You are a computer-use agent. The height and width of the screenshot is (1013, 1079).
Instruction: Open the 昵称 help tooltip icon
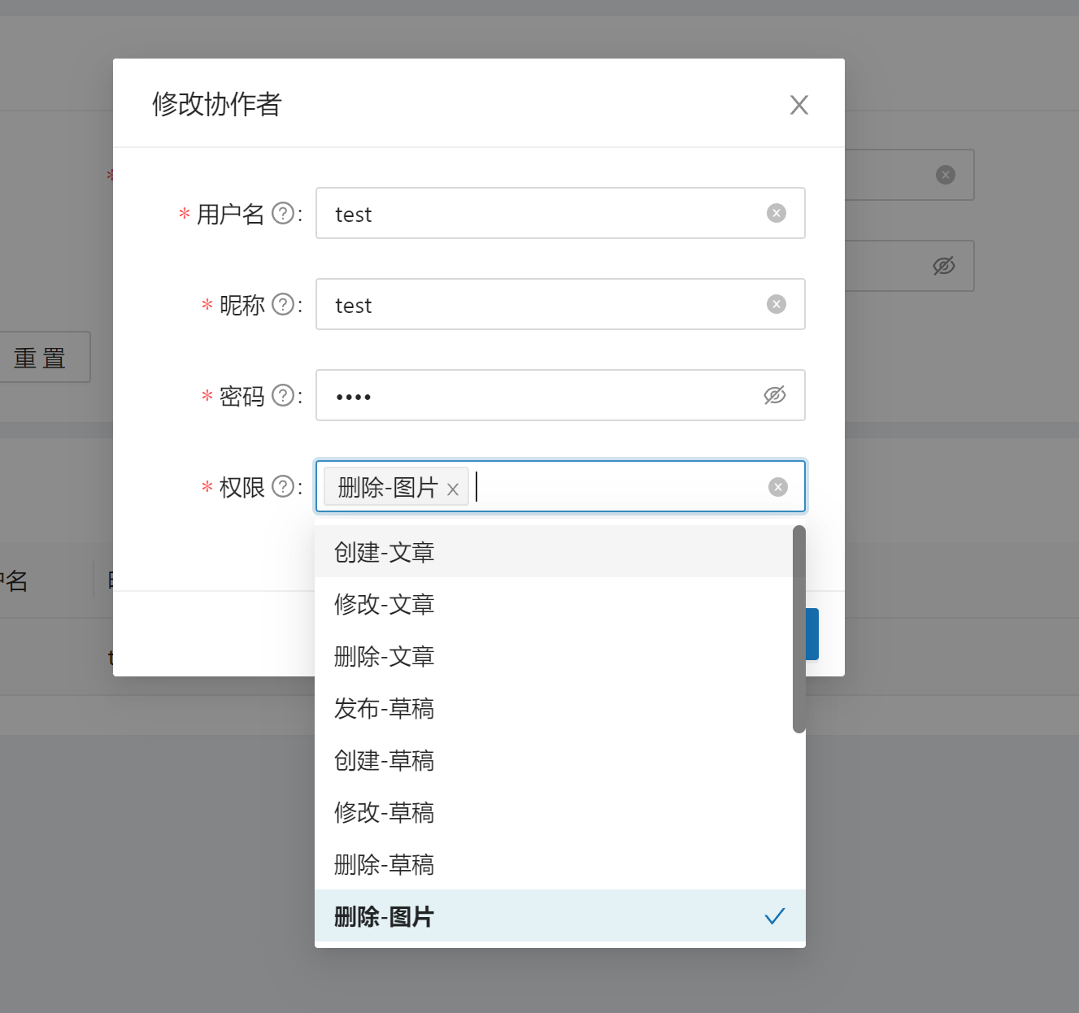282,304
